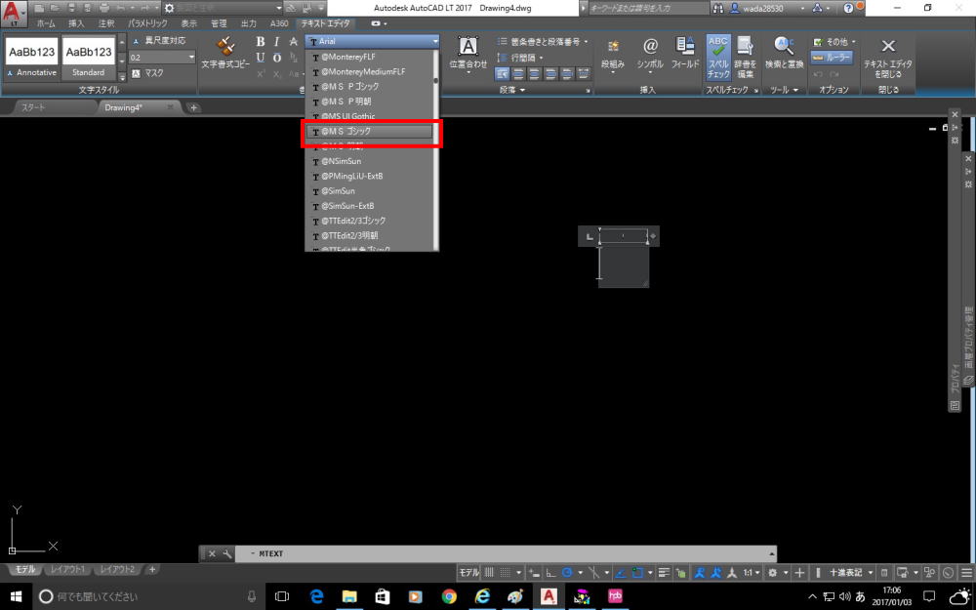Select the Annotative text style thumbnail
976x610 pixels.
(32, 58)
